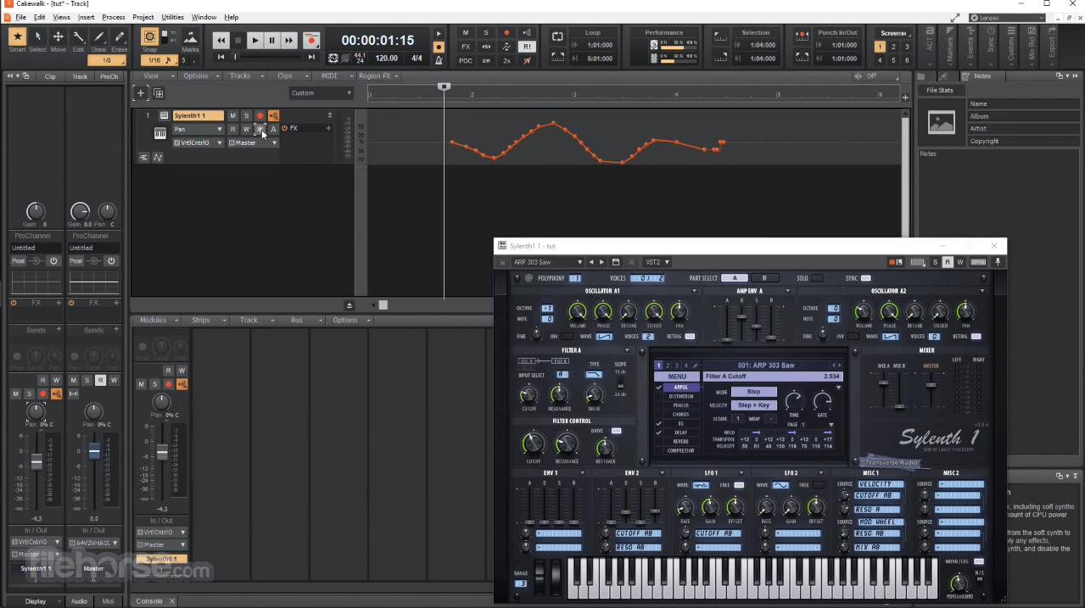Image resolution: width=1085 pixels, height=608 pixels.
Task: Open the Insert menu
Action: pyautogui.click(x=86, y=17)
